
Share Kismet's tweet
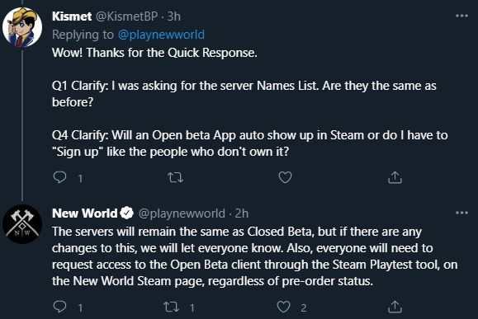pyautogui.click(x=395, y=177)
